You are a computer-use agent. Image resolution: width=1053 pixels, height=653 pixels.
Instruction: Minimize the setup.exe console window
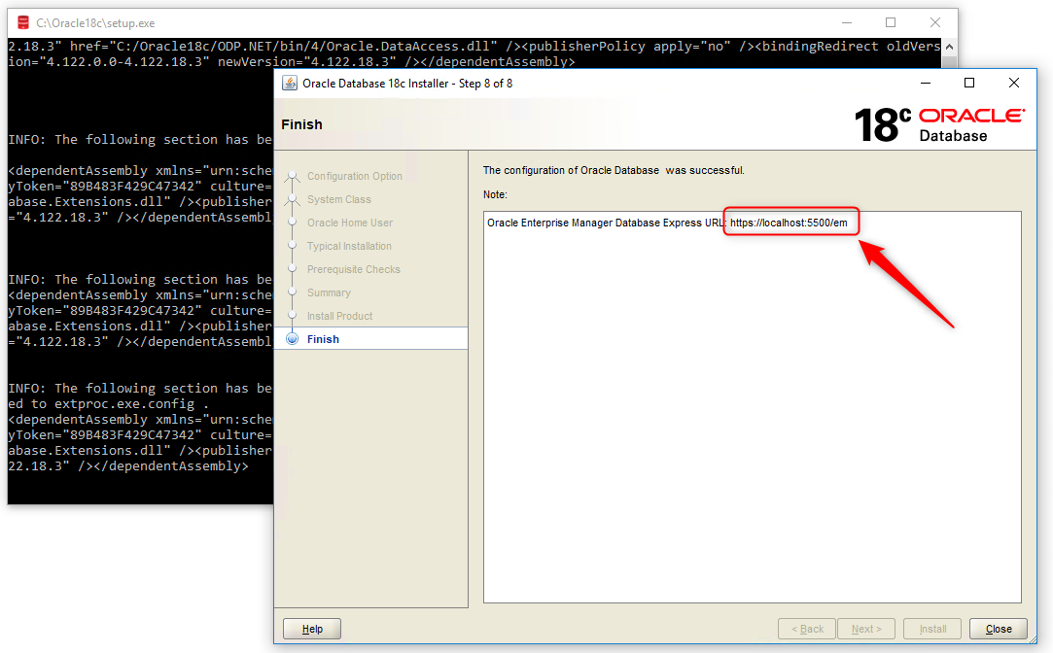(x=847, y=22)
